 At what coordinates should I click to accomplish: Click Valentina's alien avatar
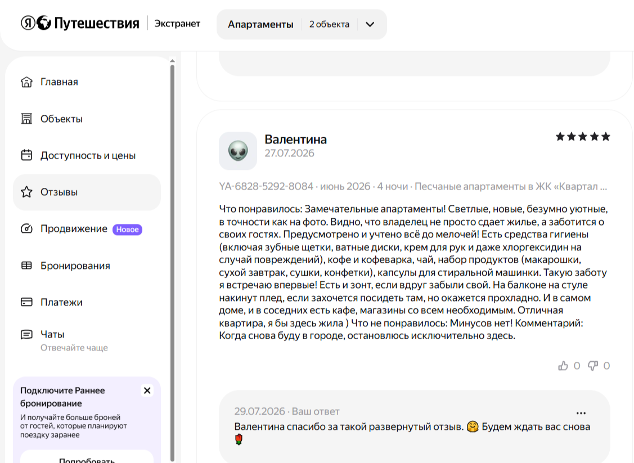(x=238, y=151)
